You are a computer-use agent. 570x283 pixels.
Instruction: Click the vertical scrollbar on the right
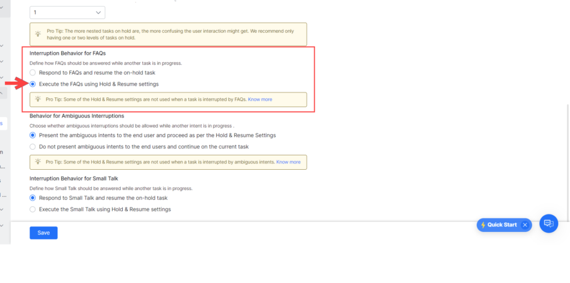(566, 157)
